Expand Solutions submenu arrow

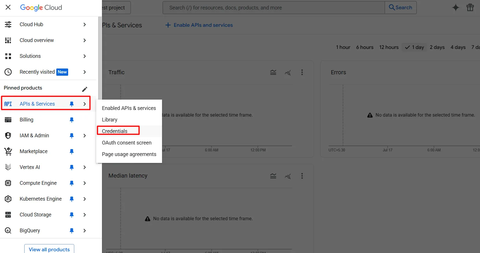85,56
